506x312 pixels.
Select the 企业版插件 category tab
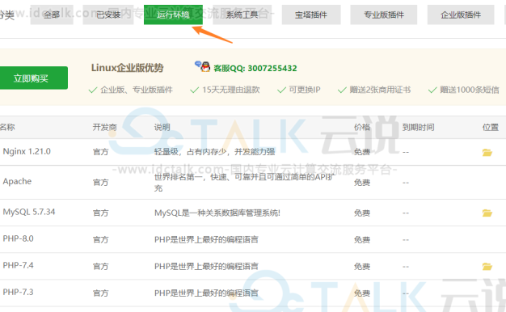pyautogui.click(x=461, y=15)
